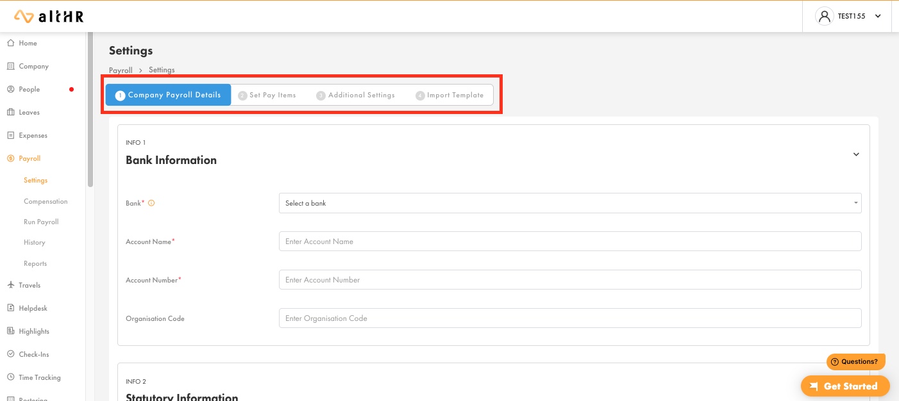The height and width of the screenshot is (401, 899).
Task: Open the Select a bank dropdown
Action: coord(569,203)
